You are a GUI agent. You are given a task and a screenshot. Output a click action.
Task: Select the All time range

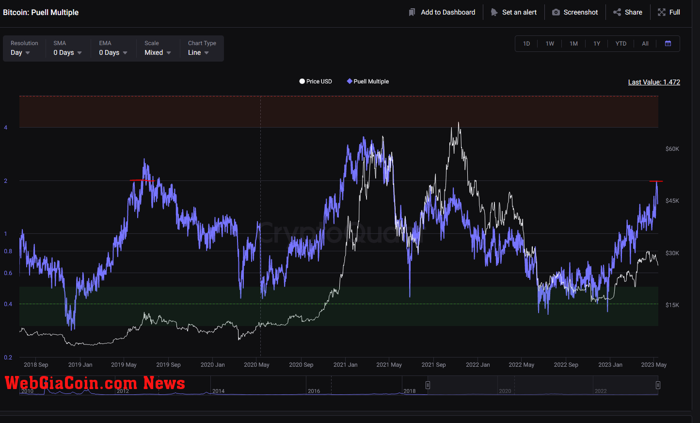click(x=645, y=44)
